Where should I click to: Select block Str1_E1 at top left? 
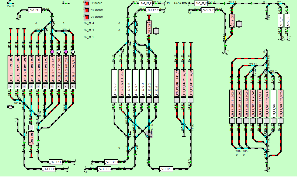35,10
